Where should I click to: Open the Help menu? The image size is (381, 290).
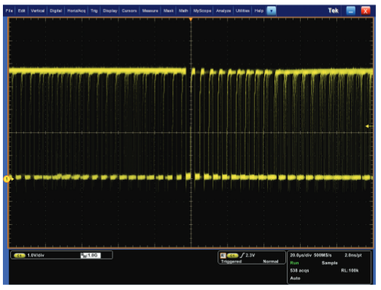259,11
